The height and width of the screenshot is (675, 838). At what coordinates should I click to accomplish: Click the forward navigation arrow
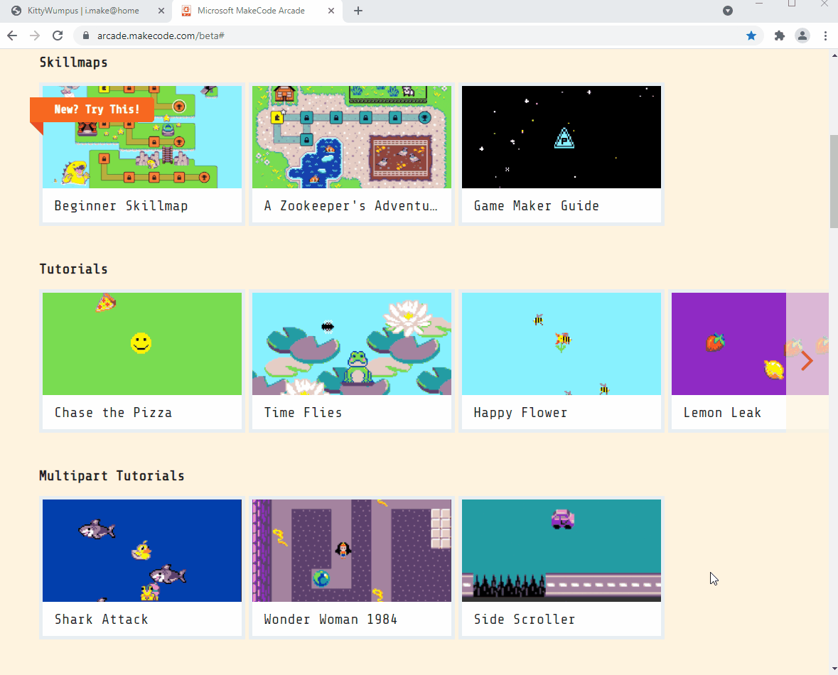[34, 35]
